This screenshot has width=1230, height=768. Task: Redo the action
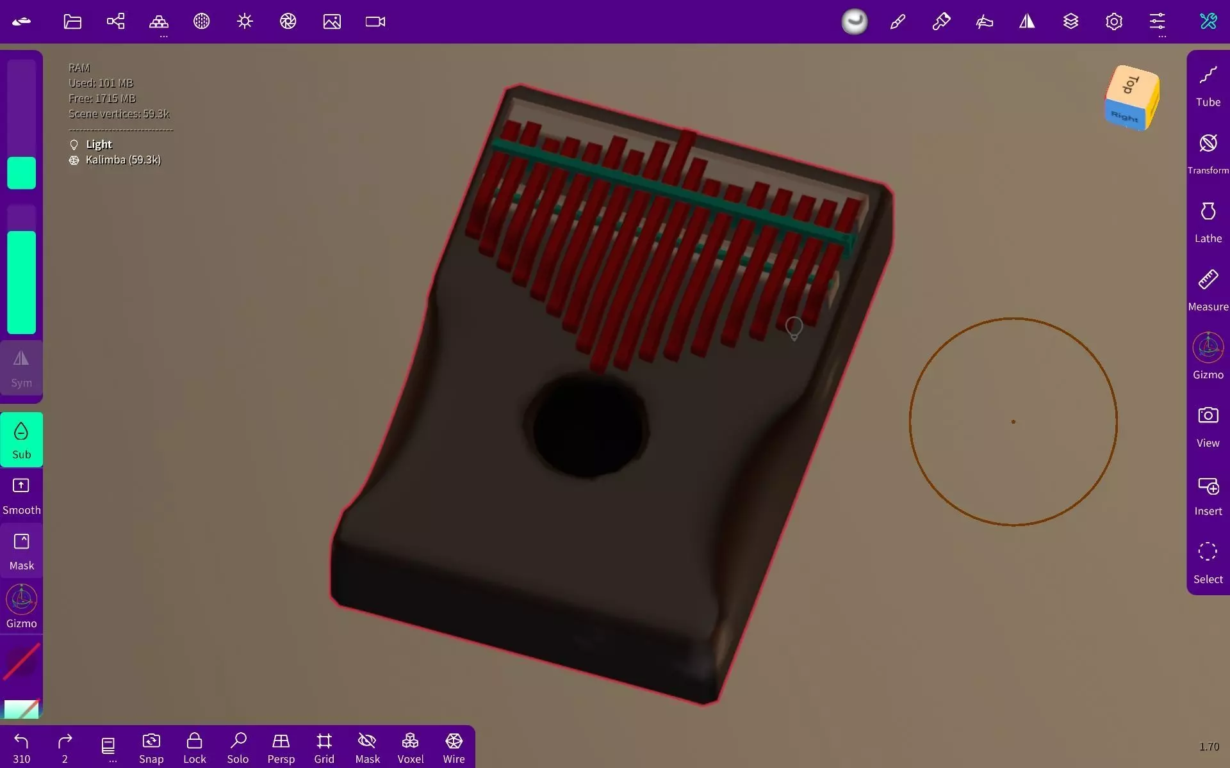coord(65,747)
